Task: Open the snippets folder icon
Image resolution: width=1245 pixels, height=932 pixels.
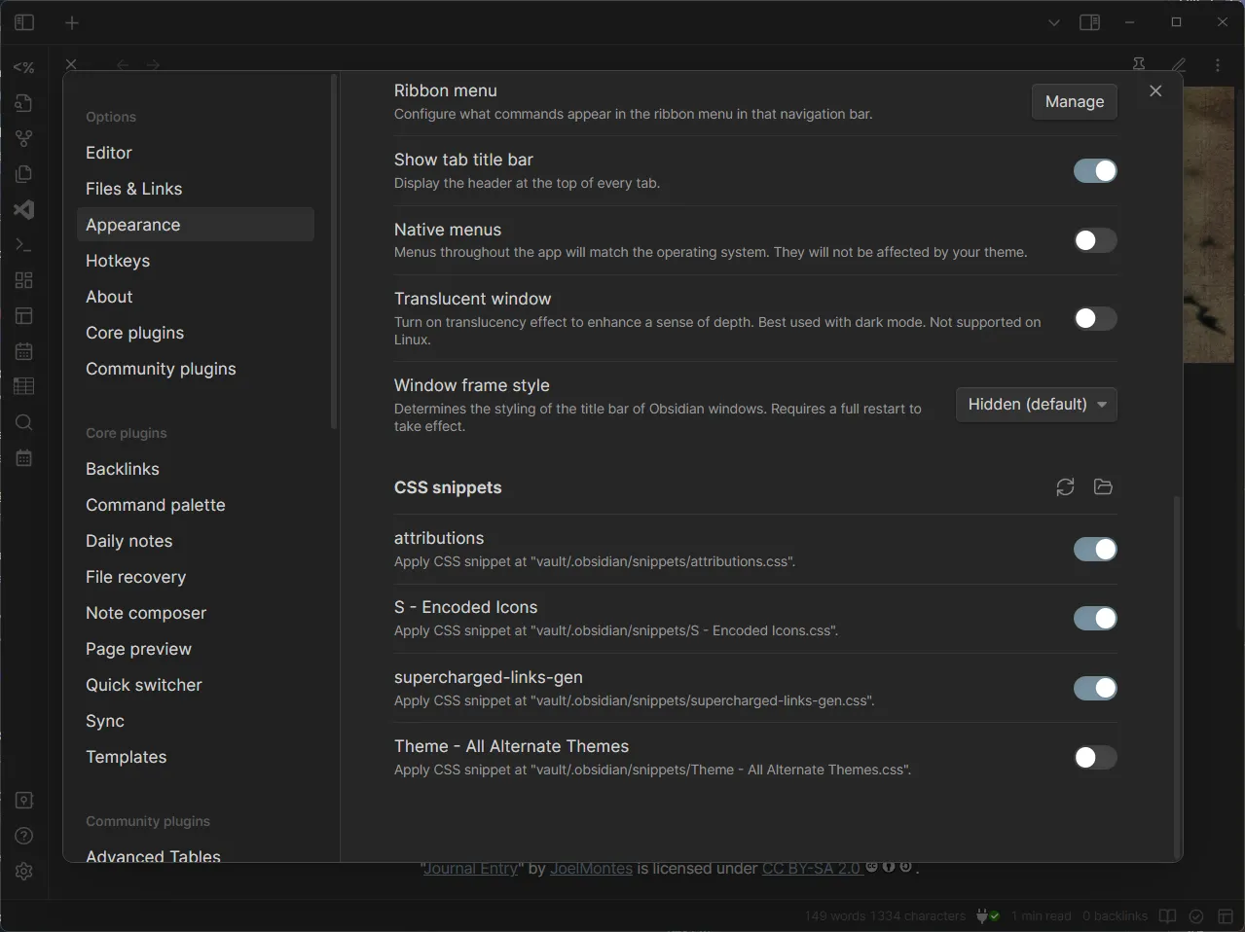Action: 1103,486
